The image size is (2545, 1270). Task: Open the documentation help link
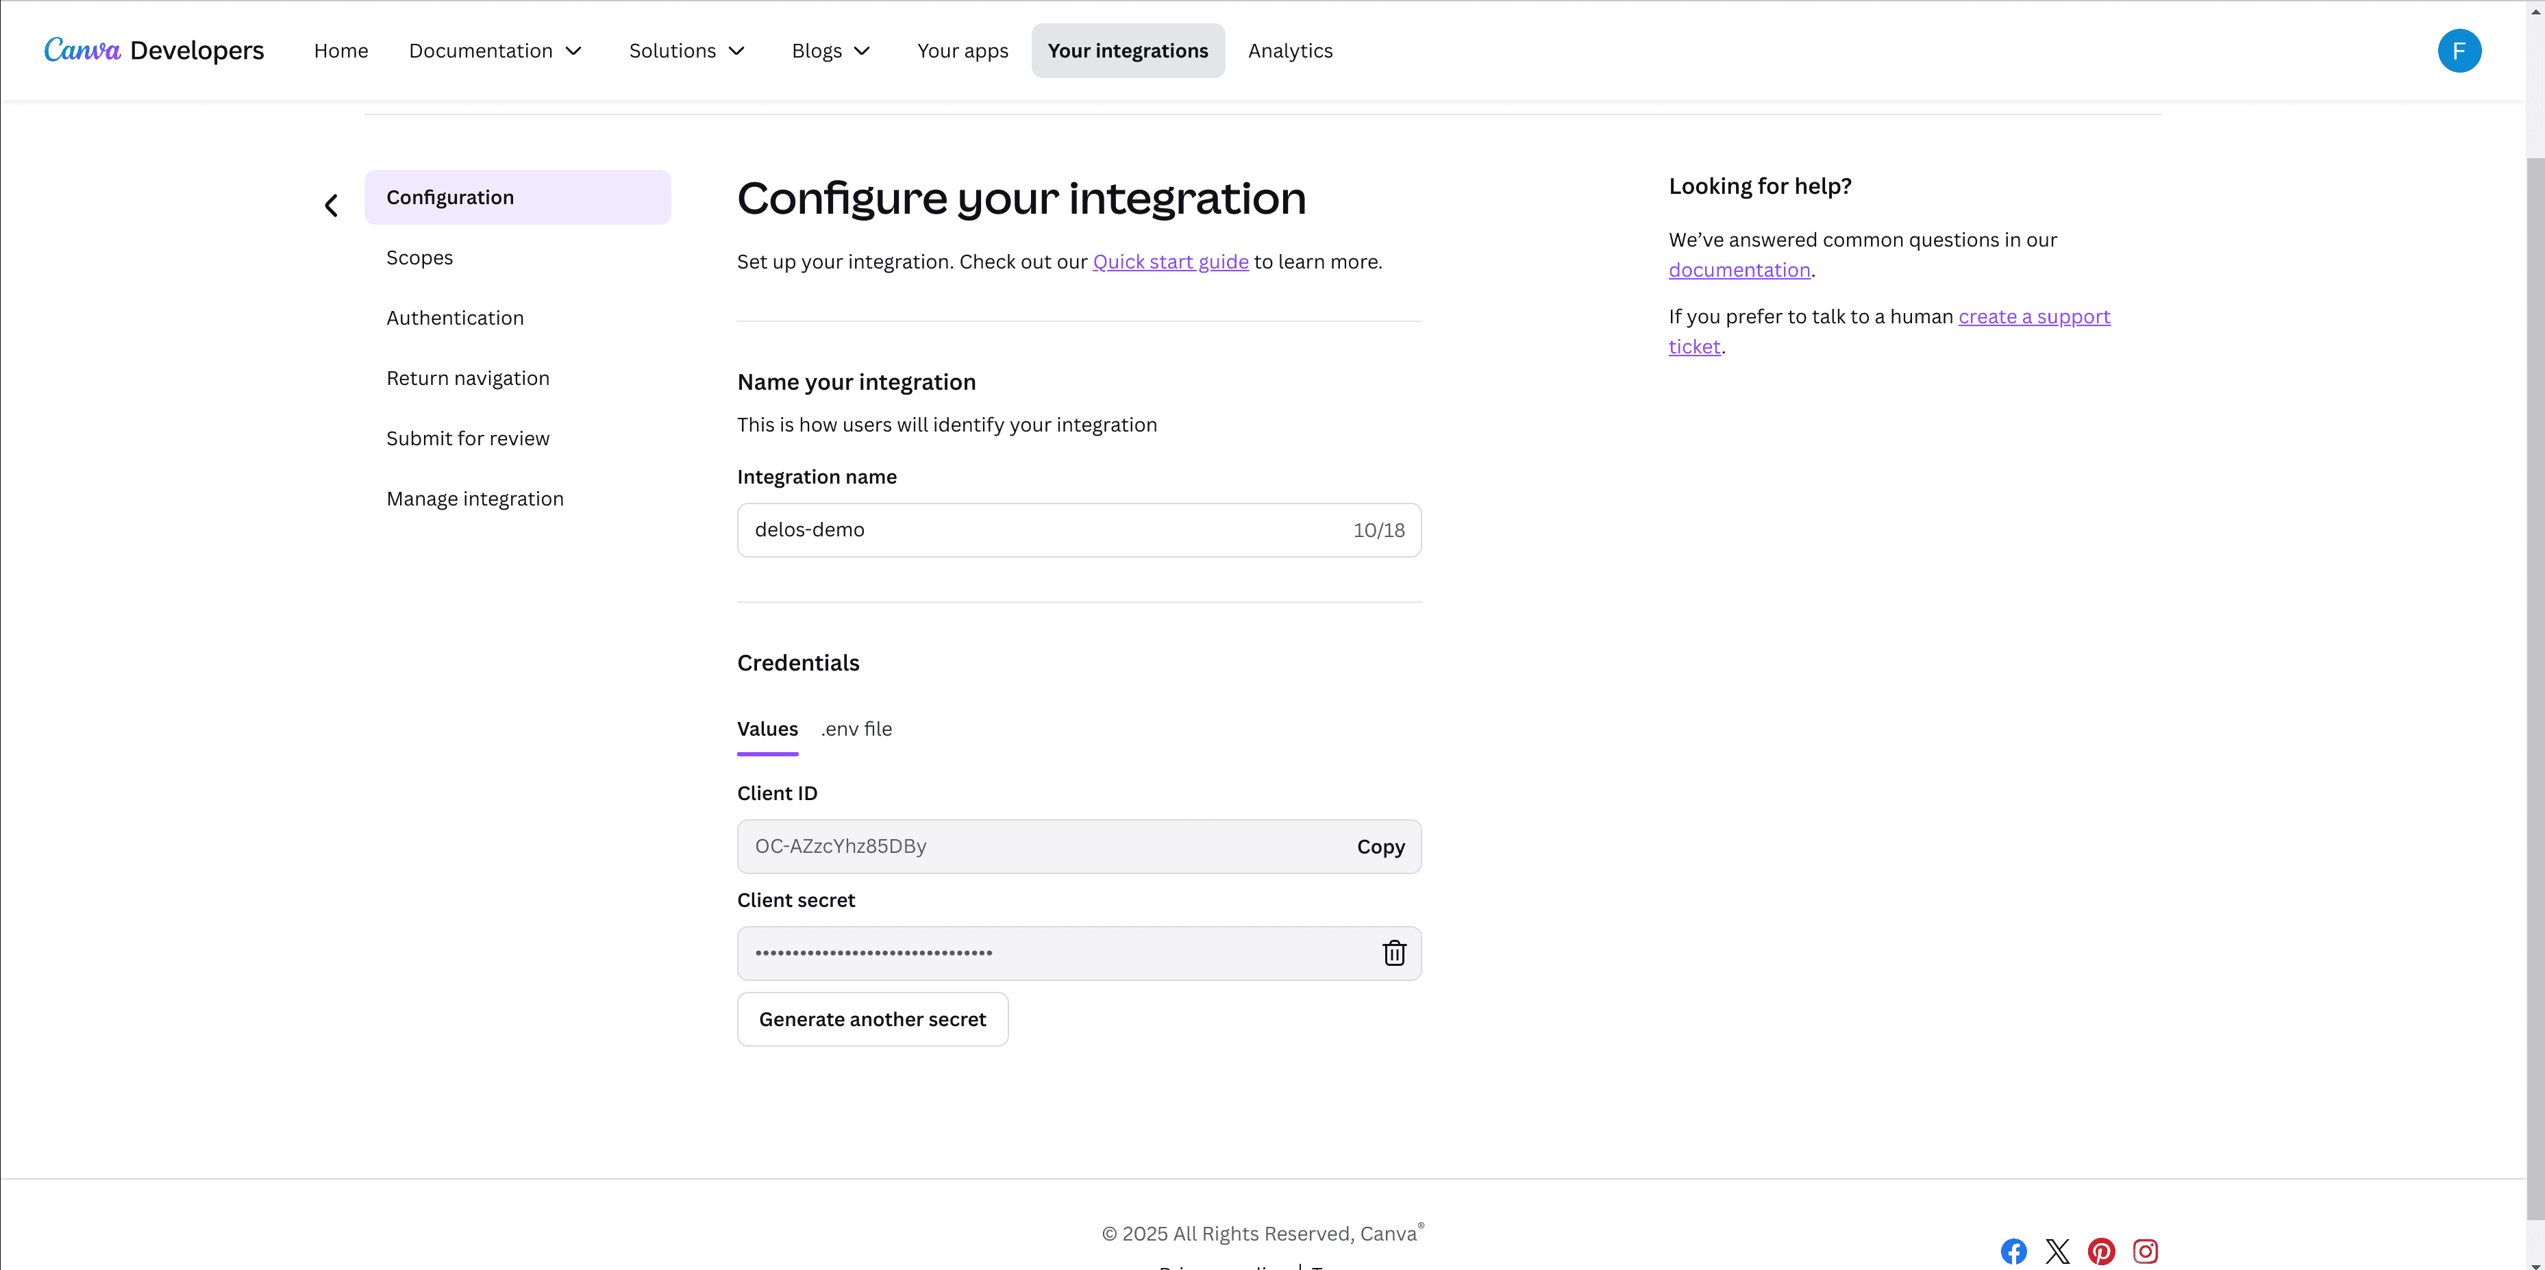click(x=1740, y=270)
